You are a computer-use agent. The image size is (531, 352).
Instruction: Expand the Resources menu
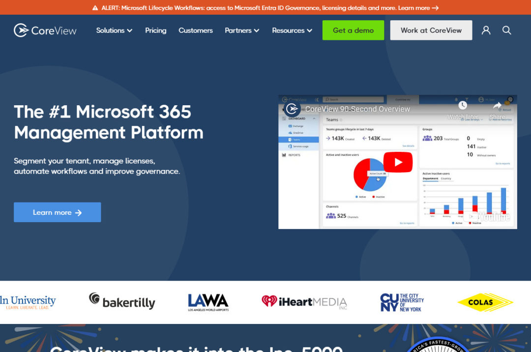[x=292, y=30]
